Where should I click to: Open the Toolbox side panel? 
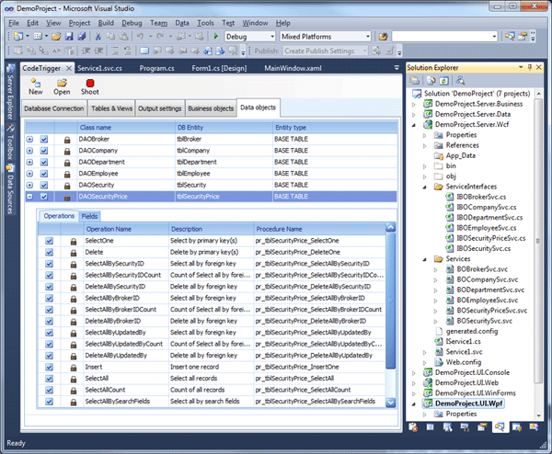click(10, 142)
